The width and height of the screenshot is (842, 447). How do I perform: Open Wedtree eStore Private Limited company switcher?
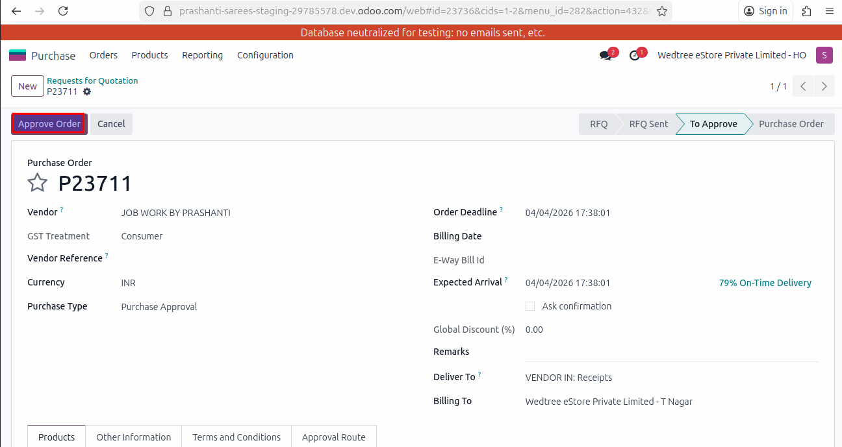click(732, 55)
